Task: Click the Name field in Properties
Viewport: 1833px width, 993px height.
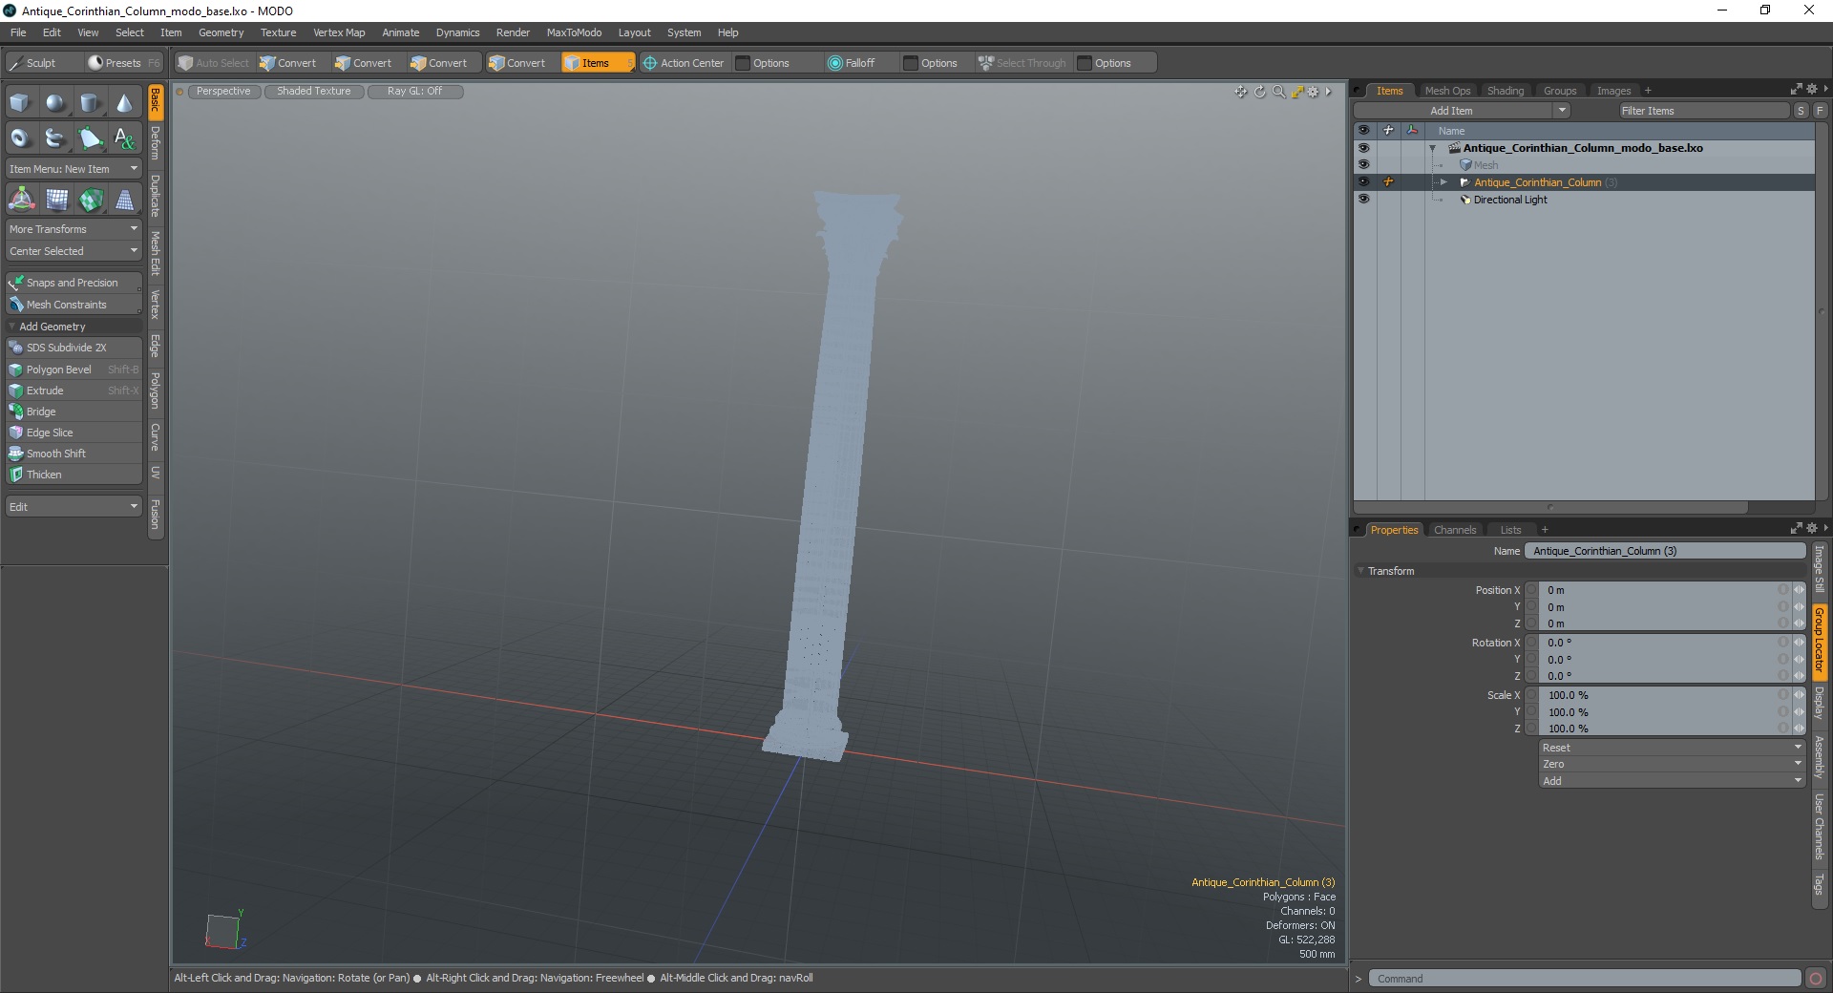Action: click(1665, 551)
